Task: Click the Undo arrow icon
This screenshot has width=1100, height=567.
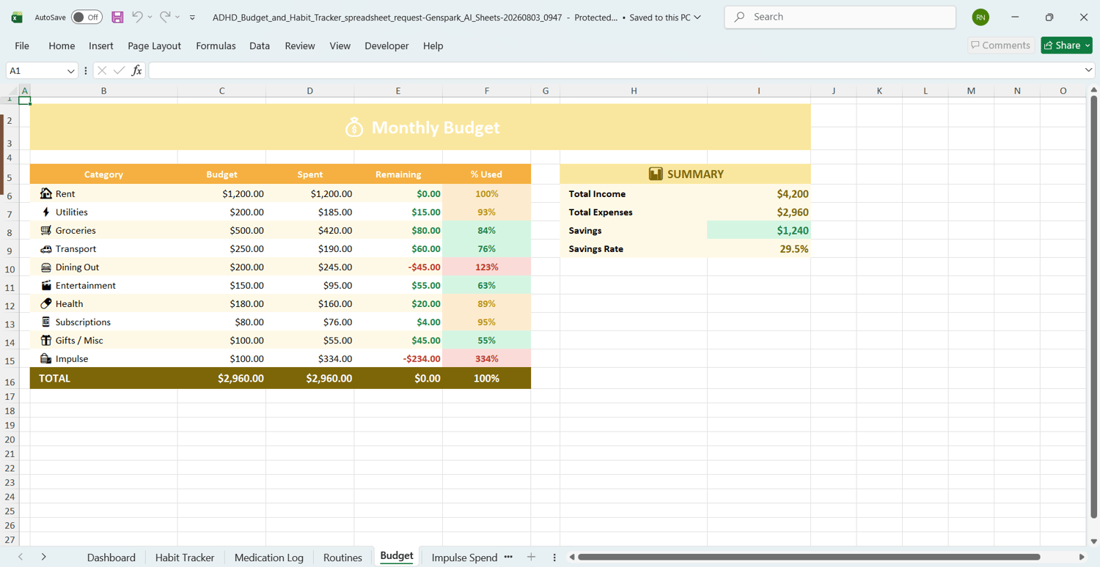Action: point(137,17)
